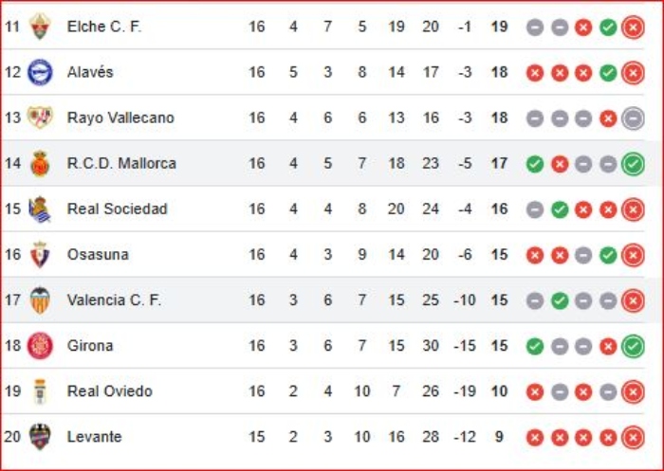Open the Real Sociedad team link

117,208
